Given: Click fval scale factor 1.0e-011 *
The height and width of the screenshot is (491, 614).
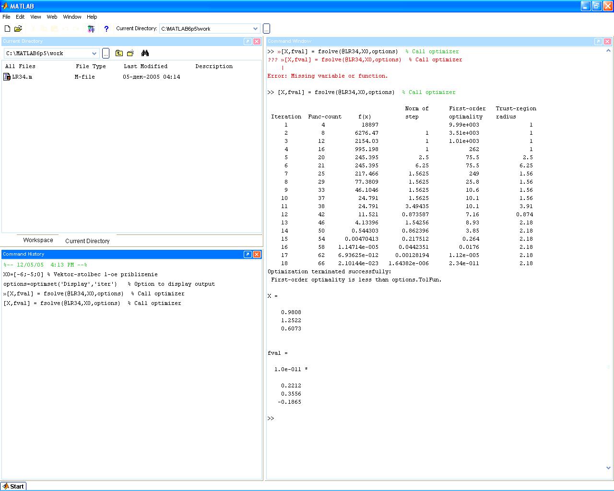Looking at the screenshot, I should [x=291, y=369].
